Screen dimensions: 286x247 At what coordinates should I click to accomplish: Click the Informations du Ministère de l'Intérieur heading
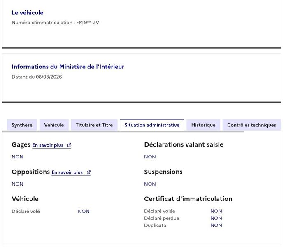coord(68,67)
